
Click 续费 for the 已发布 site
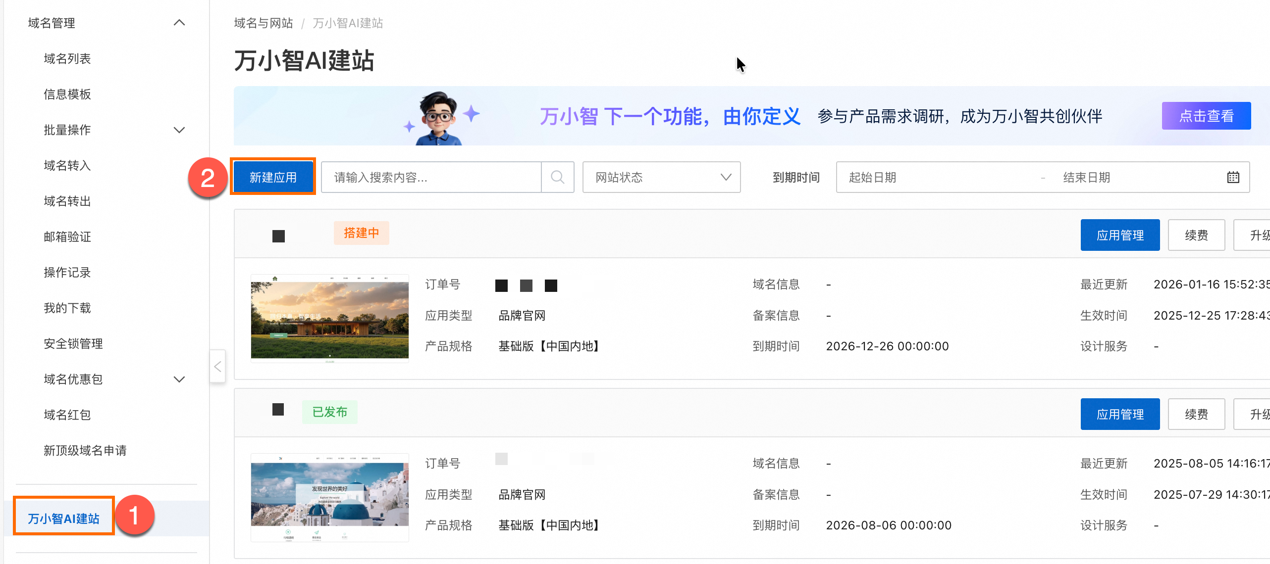point(1196,414)
